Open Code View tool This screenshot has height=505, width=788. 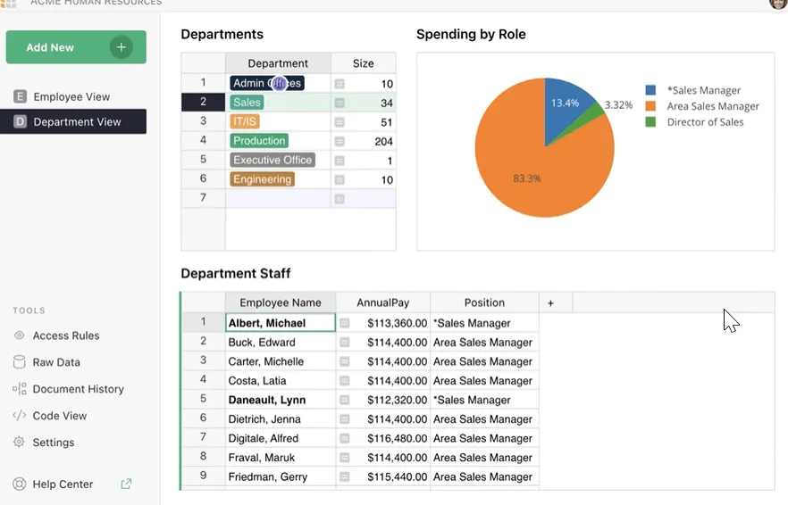(59, 416)
